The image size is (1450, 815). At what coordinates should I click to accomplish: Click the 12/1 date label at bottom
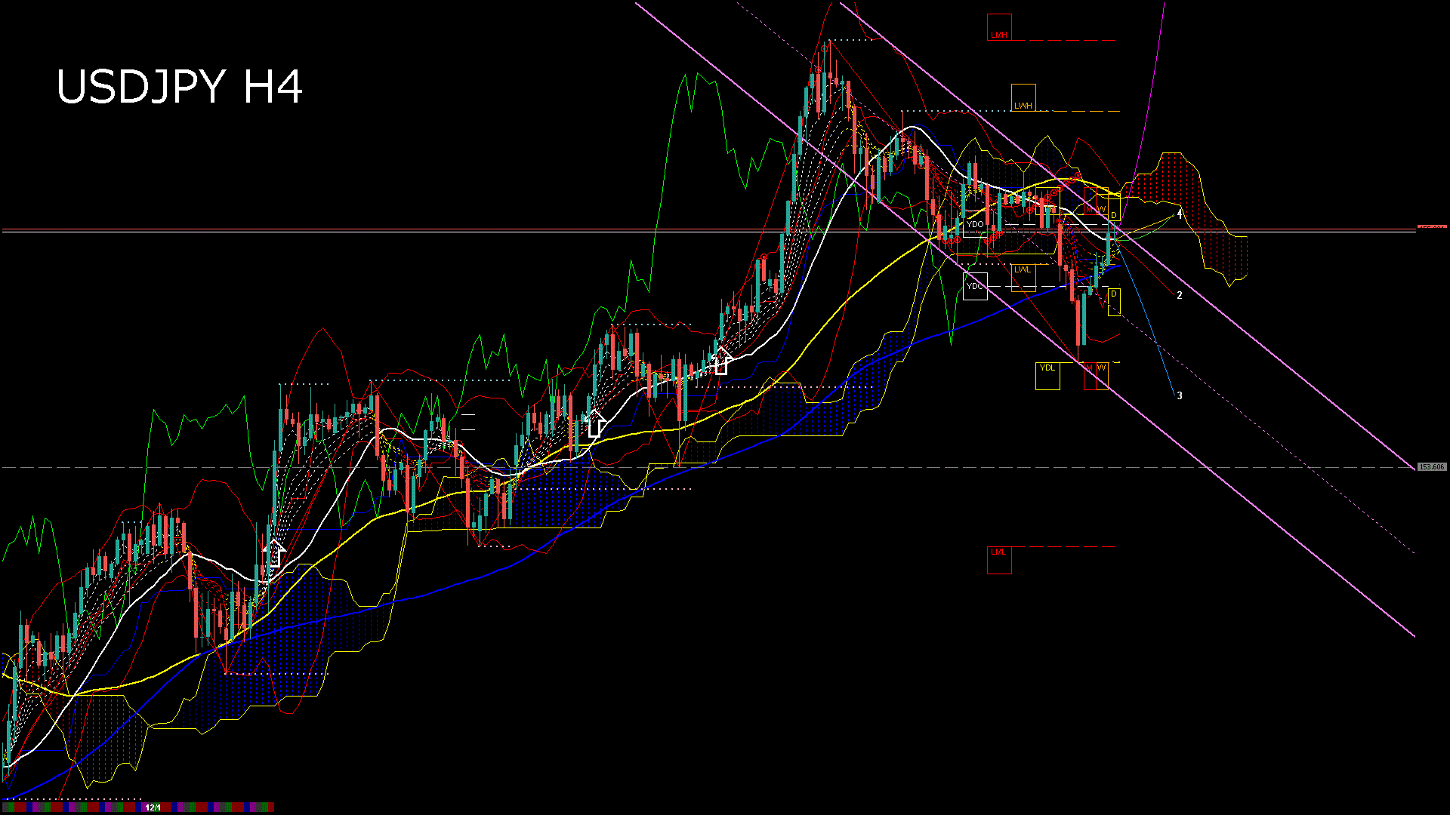click(x=153, y=807)
